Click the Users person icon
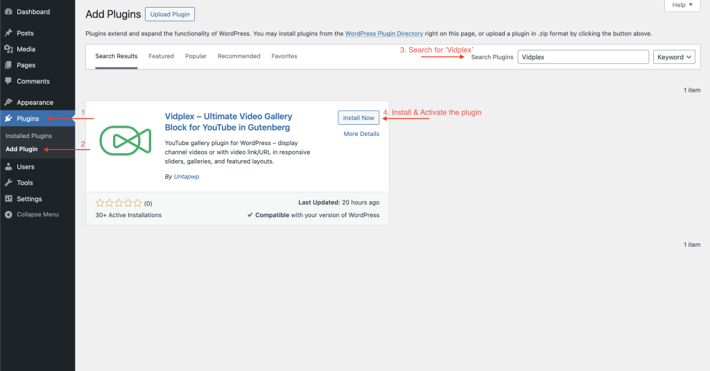The height and width of the screenshot is (371, 710). coord(8,166)
